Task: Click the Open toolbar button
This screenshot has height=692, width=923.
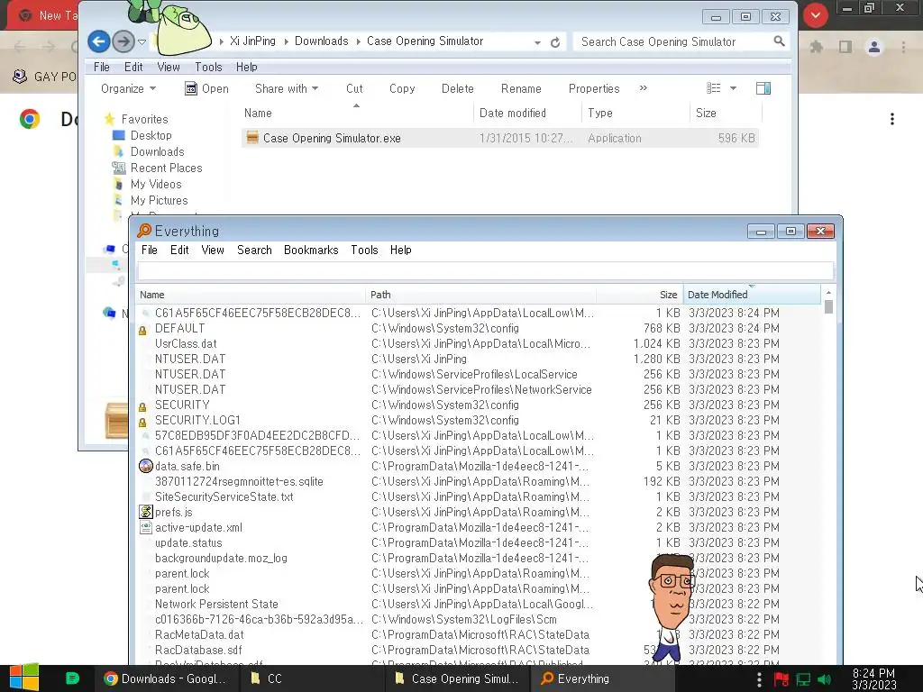Action: 206,88
